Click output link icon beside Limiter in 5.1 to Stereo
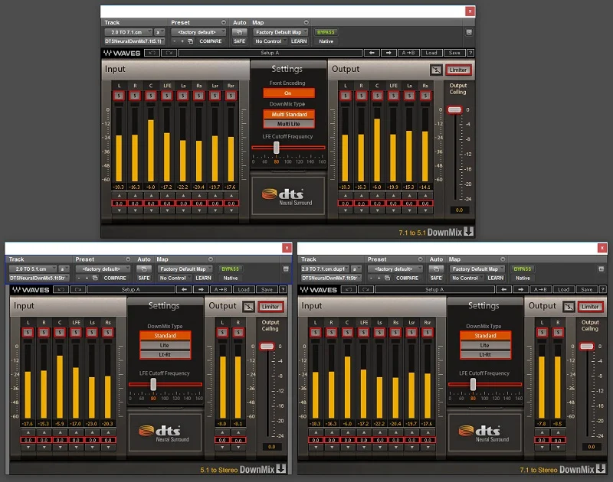The height and width of the screenshot is (482, 613). 248,307
